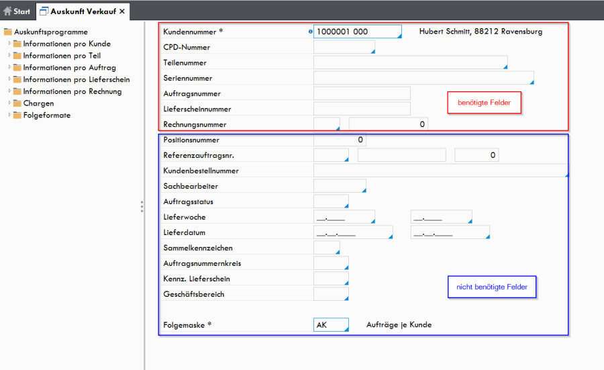Click the CPD-Nummer input field
This screenshot has height=370, width=604.
pyautogui.click(x=344, y=47)
